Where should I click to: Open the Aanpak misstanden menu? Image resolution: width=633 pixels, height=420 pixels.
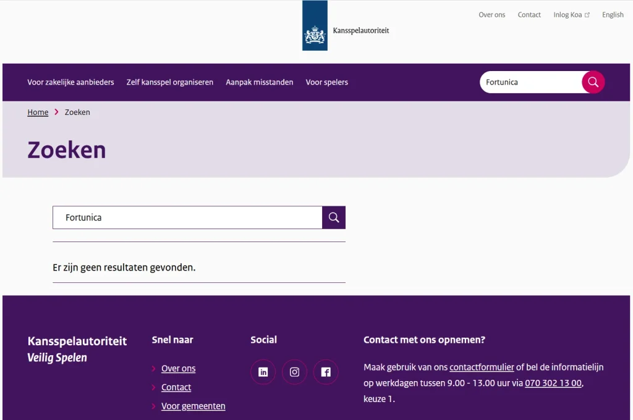(260, 82)
